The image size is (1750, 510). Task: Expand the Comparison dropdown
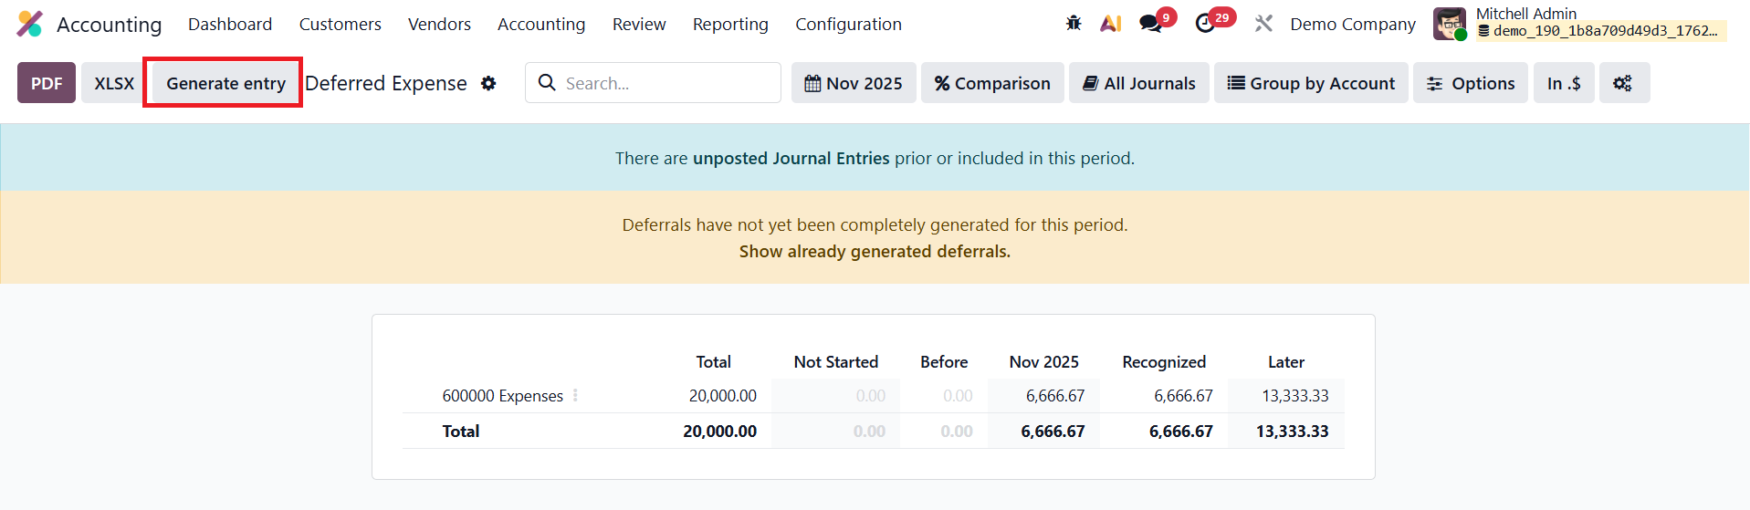tap(991, 83)
